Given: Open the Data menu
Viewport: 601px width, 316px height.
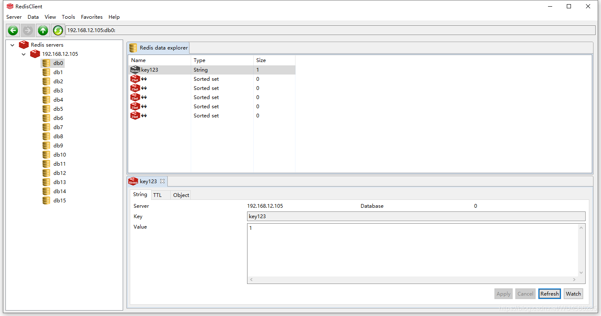Looking at the screenshot, I should (x=33, y=17).
